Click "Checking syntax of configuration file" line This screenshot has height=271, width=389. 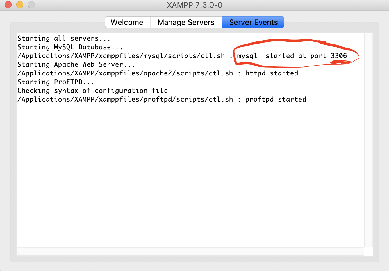click(92, 91)
